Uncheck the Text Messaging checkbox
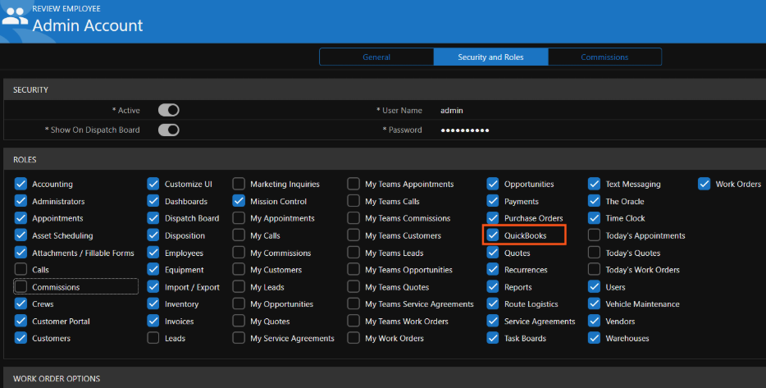Screen dimensions: 766x388 click(594, 184)
